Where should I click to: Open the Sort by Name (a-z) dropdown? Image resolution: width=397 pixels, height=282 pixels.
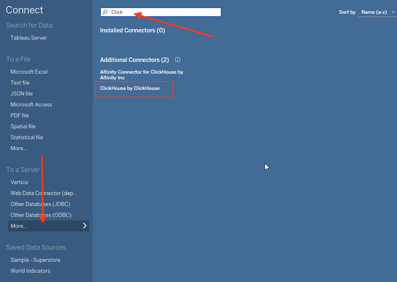click(376, 12)
